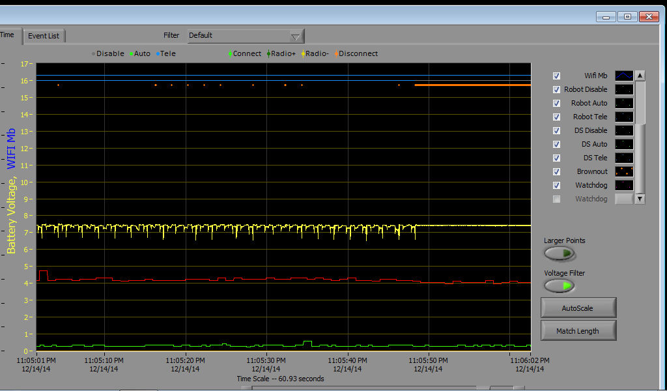Viewport: 667px width, 391px height.
Task: Toggle the Brownout plot checkbox
Action: coord(556,171)
